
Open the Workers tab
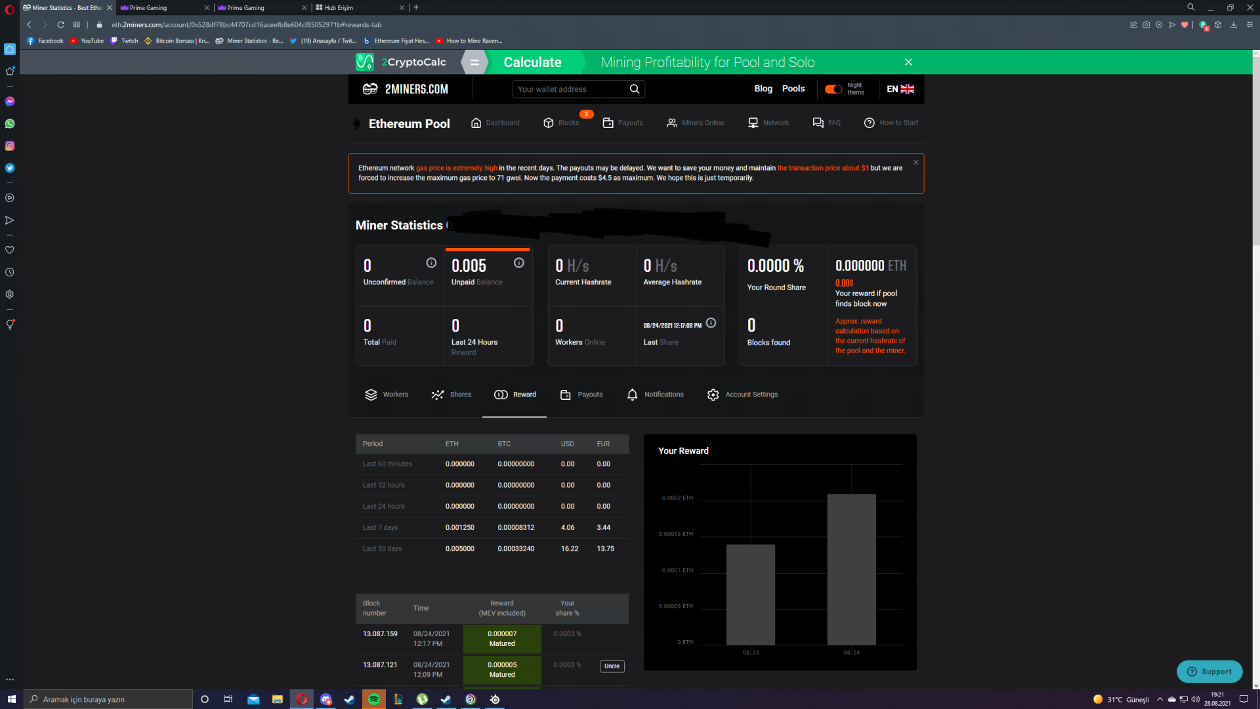[387, 395]
